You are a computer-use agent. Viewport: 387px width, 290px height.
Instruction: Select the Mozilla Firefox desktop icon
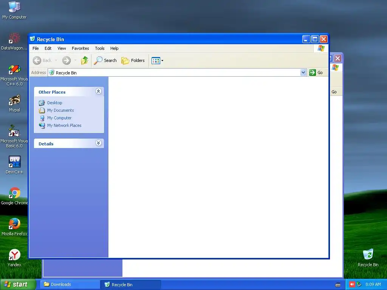click(14, 227)
